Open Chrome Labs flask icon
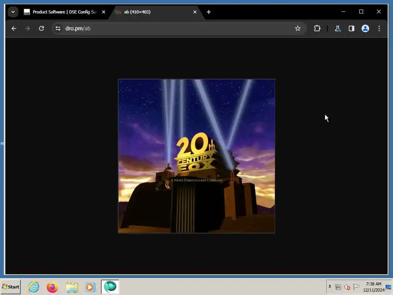 337,28
